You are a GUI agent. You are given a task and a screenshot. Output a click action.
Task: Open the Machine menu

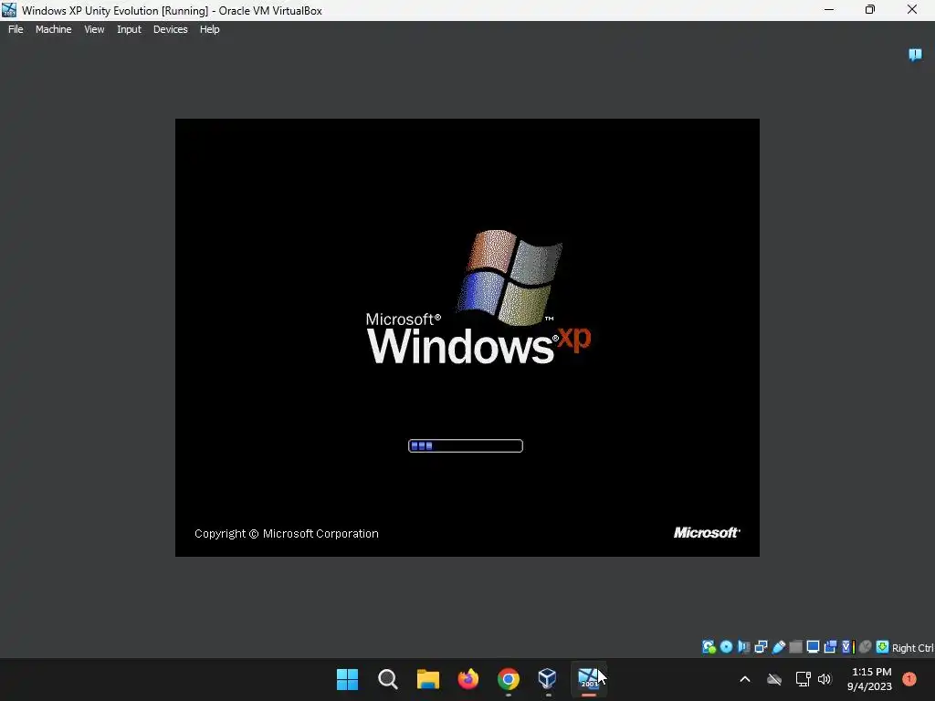53,29
